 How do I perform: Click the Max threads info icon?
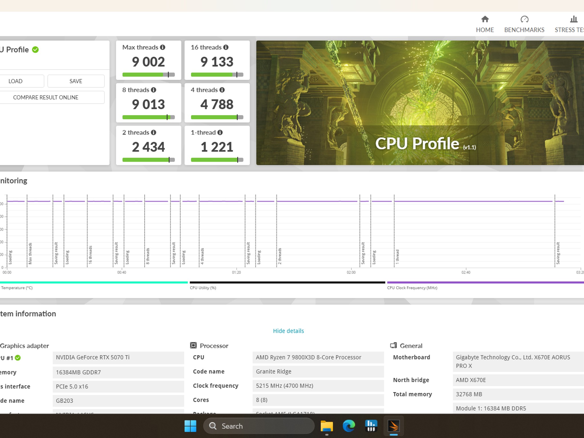coord(163,47)
